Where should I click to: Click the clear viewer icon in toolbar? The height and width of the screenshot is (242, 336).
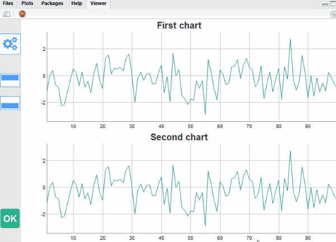coord(8,15)
